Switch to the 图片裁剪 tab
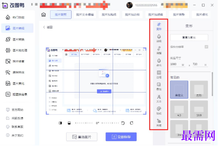This screenshot has height=147, width=222. [61, 15]
